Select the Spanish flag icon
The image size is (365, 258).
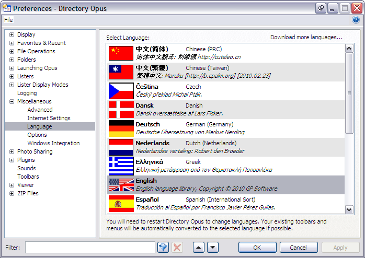pos(121,204)
